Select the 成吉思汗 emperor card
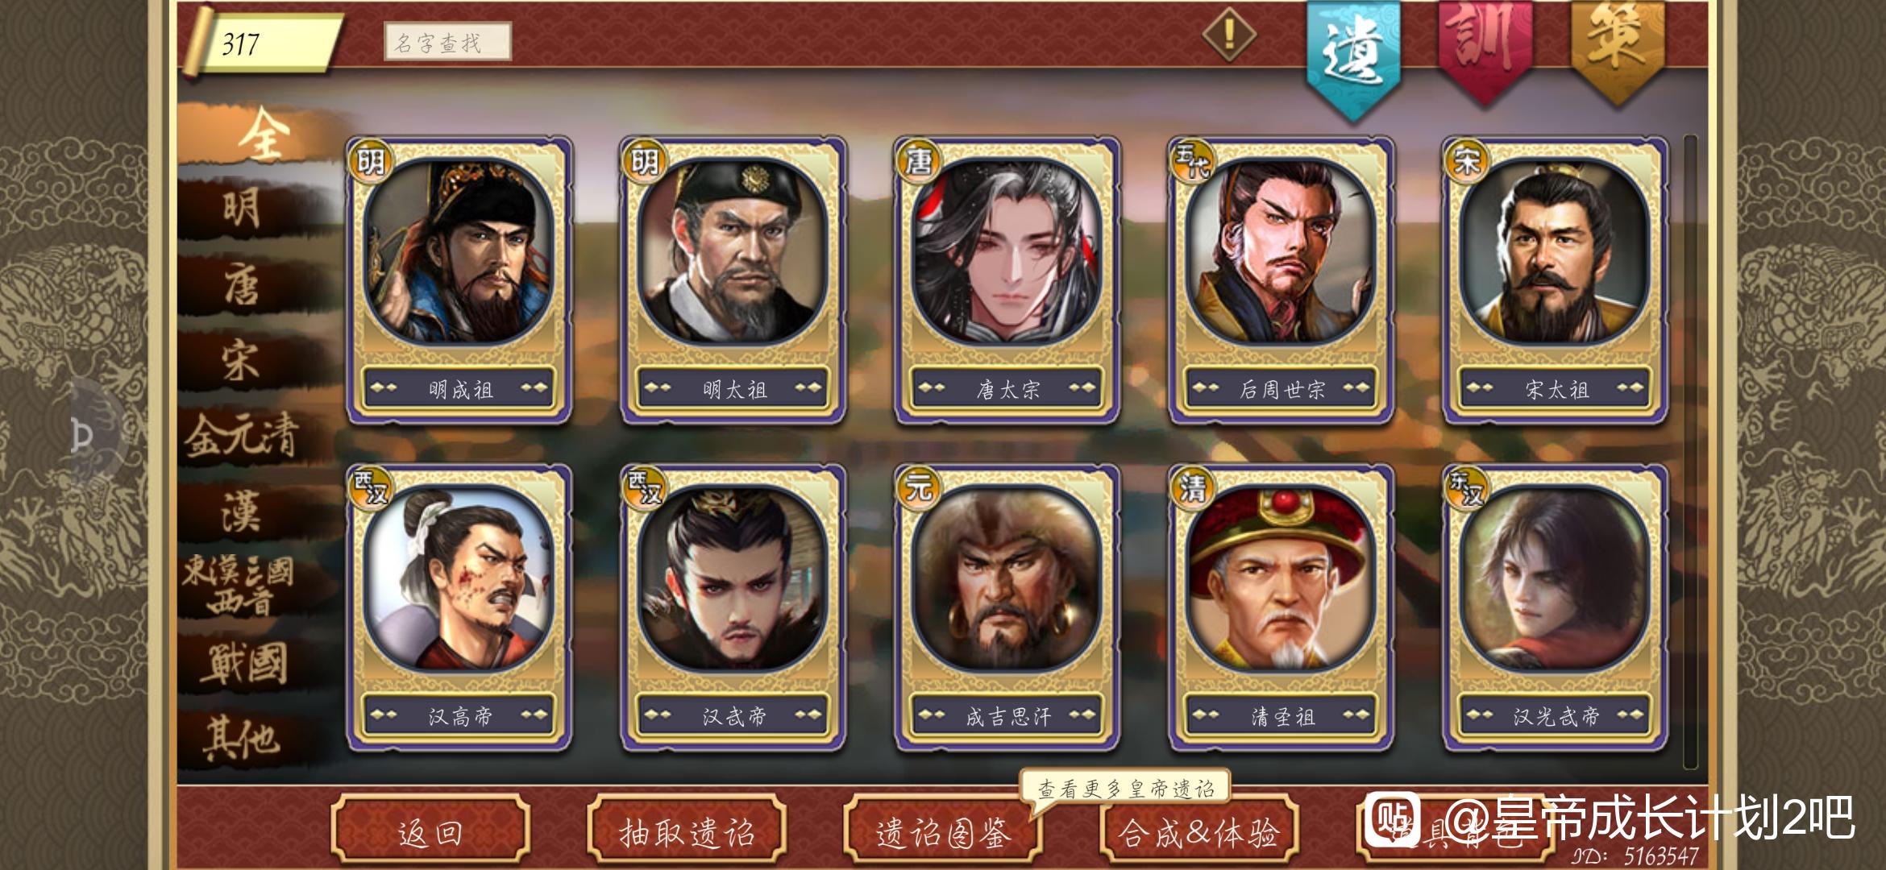The width and height of the screenshot is (1886, 870). pos(1007,607)
